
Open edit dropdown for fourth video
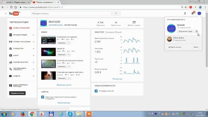click(69, 78)
